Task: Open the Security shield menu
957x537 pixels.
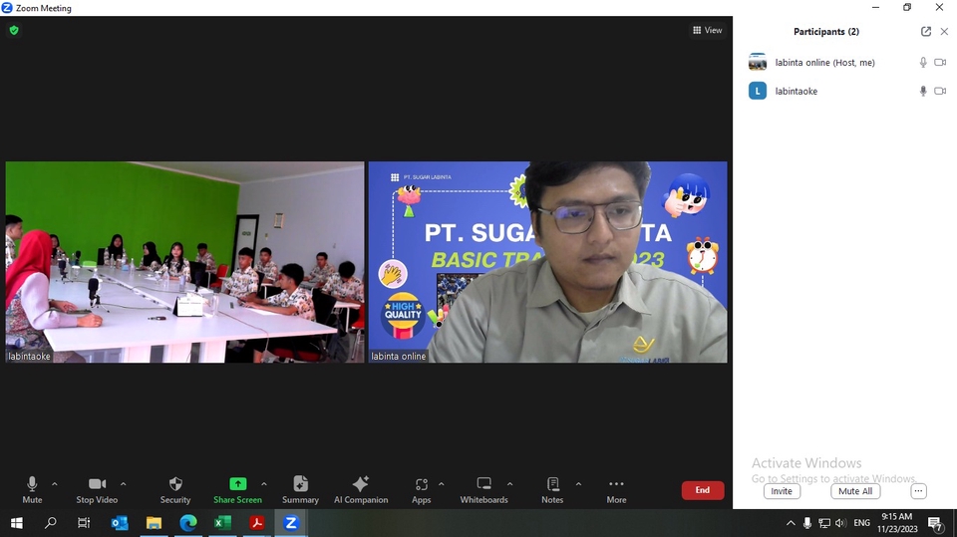Action: click(175, 490)
